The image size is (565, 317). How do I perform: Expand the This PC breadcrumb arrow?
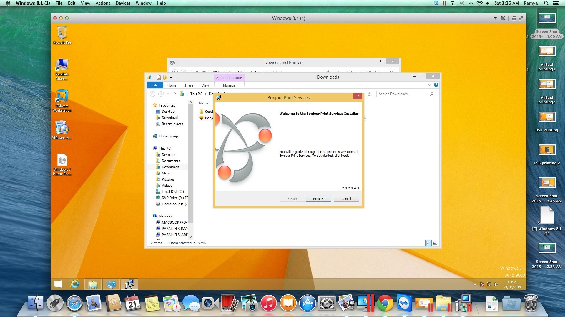pyautogui.click(x=205, y=94)
